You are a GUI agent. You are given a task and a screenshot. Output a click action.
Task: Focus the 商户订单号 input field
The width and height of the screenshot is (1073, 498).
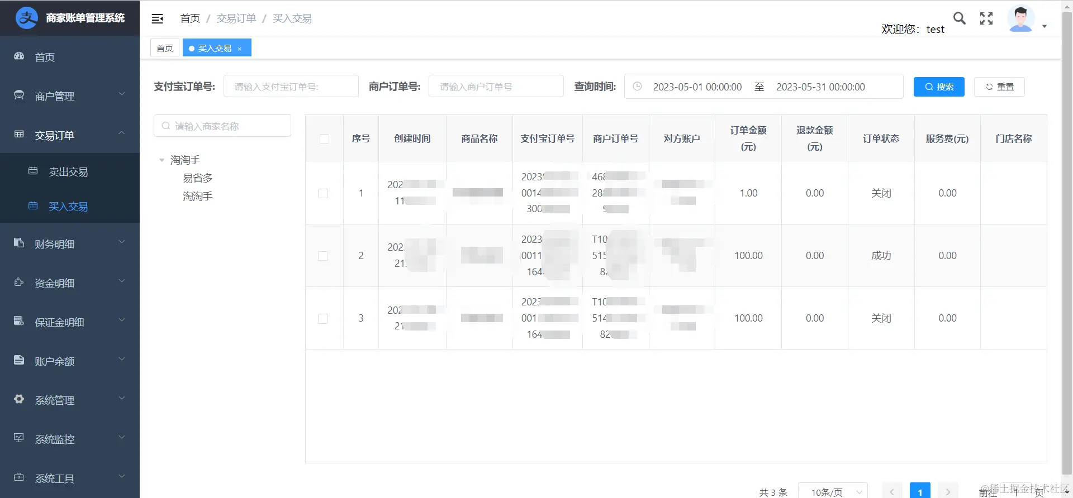496,87
